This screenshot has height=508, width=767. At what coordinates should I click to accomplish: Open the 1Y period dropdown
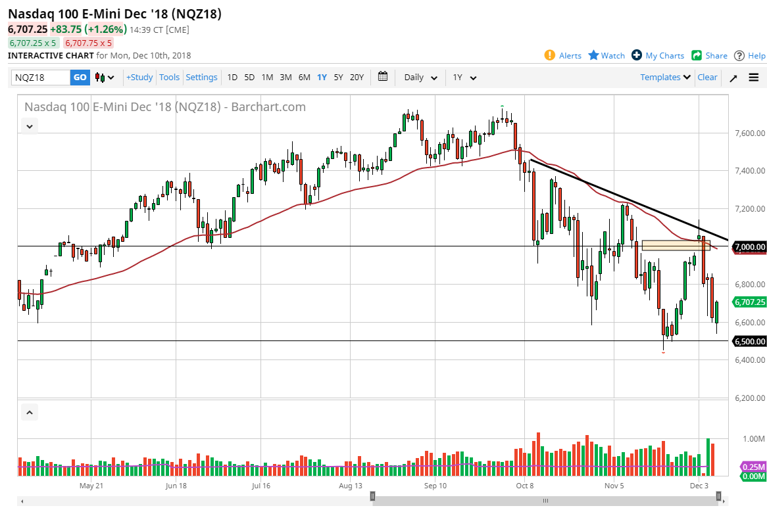464,77
